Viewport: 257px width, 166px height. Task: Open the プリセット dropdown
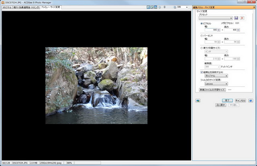coord(216,18)
